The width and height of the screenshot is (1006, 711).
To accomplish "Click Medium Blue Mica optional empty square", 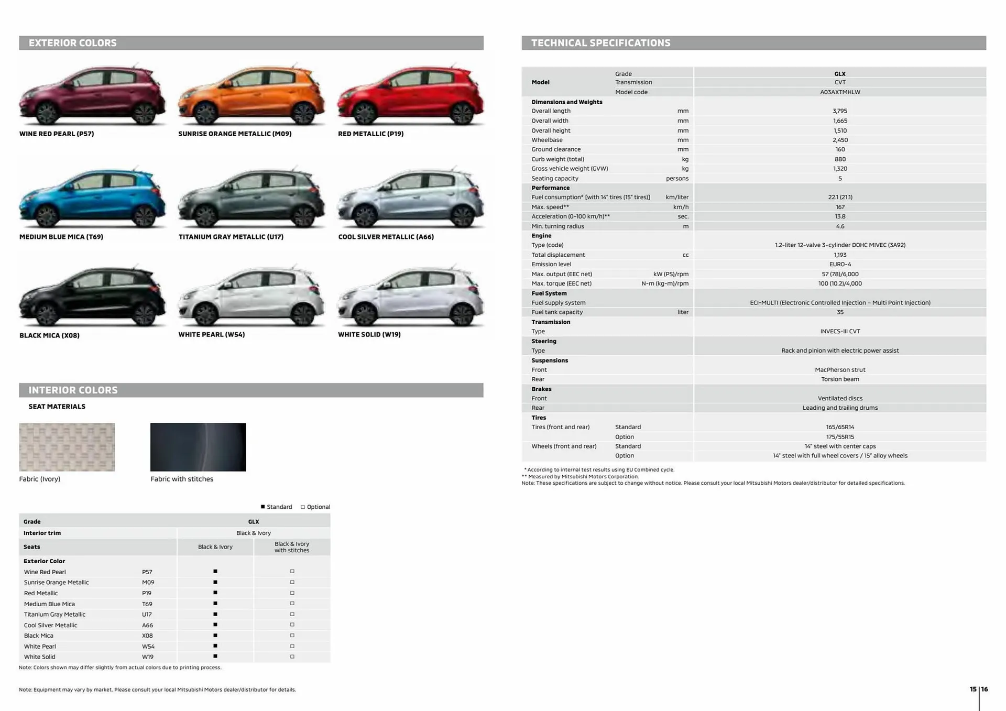I will coord(292,604).
